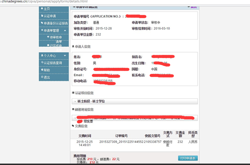Click the tag icon beside 交费信息
Screen dimensions: 250x165
[x=73, y=125]
